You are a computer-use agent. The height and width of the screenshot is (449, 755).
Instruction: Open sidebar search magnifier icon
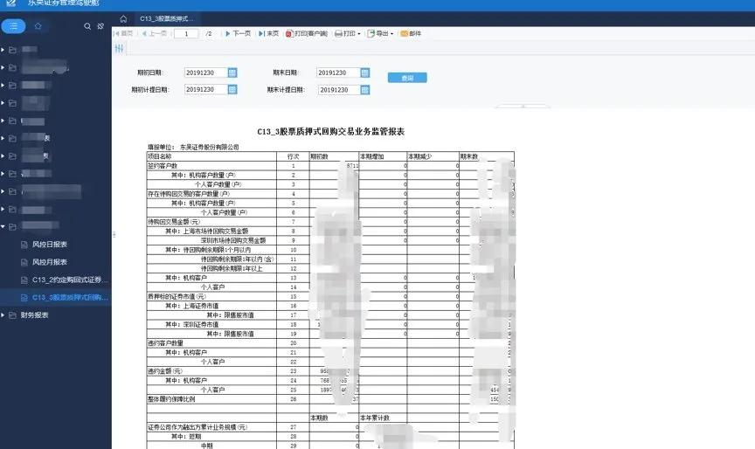click(87, 26)
